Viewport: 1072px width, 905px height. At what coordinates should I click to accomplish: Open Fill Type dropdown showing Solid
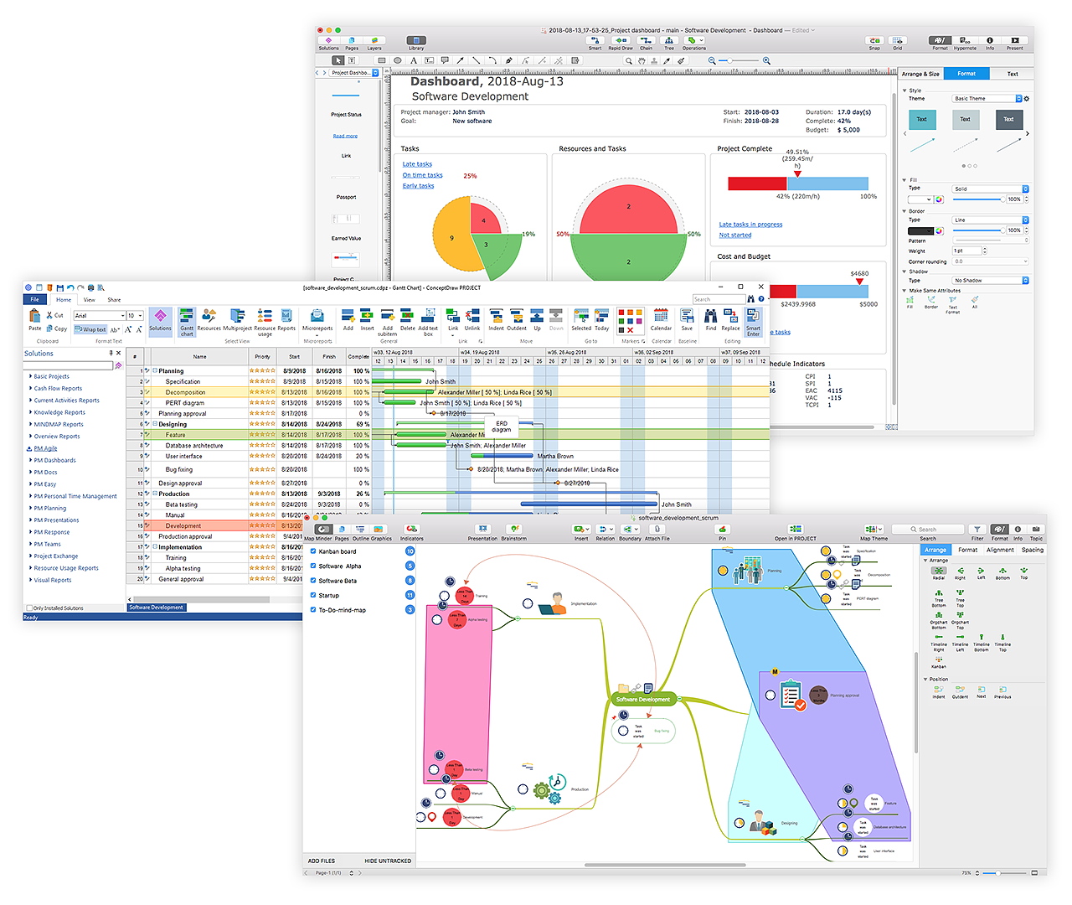point(991,189)
